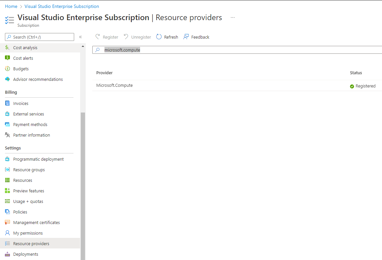This screenshot has width=382, height=260.
Task: Open Management certificates menu item
Action: (x=40, y=222)
